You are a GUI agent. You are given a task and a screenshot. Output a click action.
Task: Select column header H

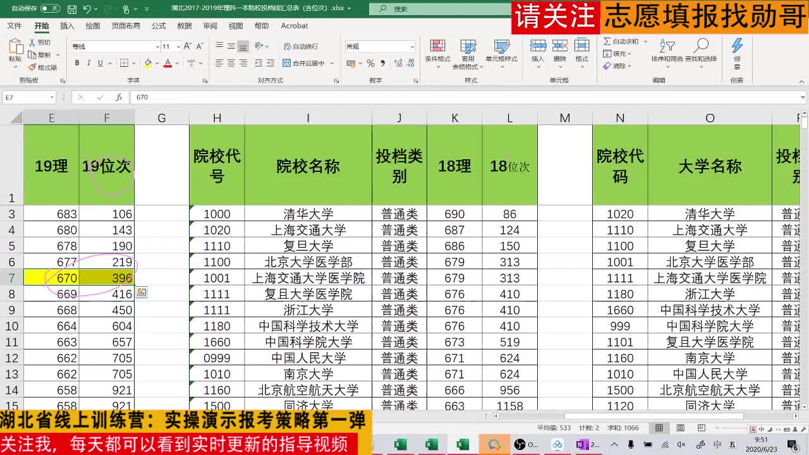(217, 118)
